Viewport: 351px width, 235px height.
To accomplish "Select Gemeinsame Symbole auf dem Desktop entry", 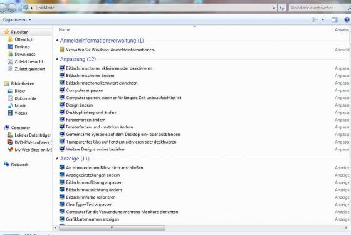I will coord(123,135).
